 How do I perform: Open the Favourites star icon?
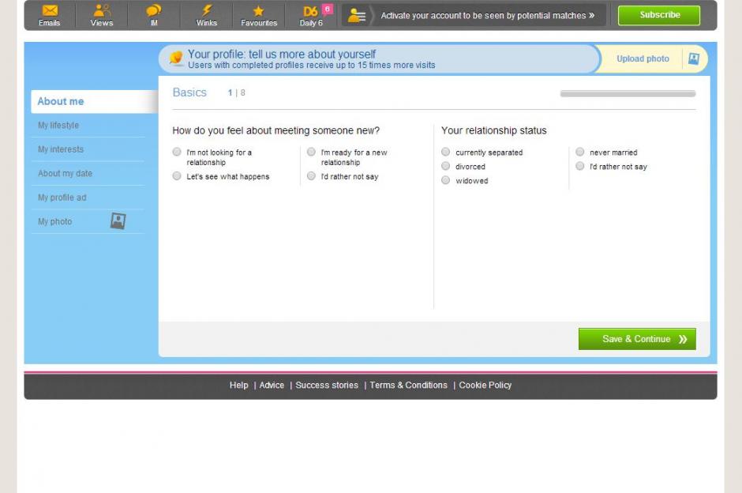(x=259, y=11)
